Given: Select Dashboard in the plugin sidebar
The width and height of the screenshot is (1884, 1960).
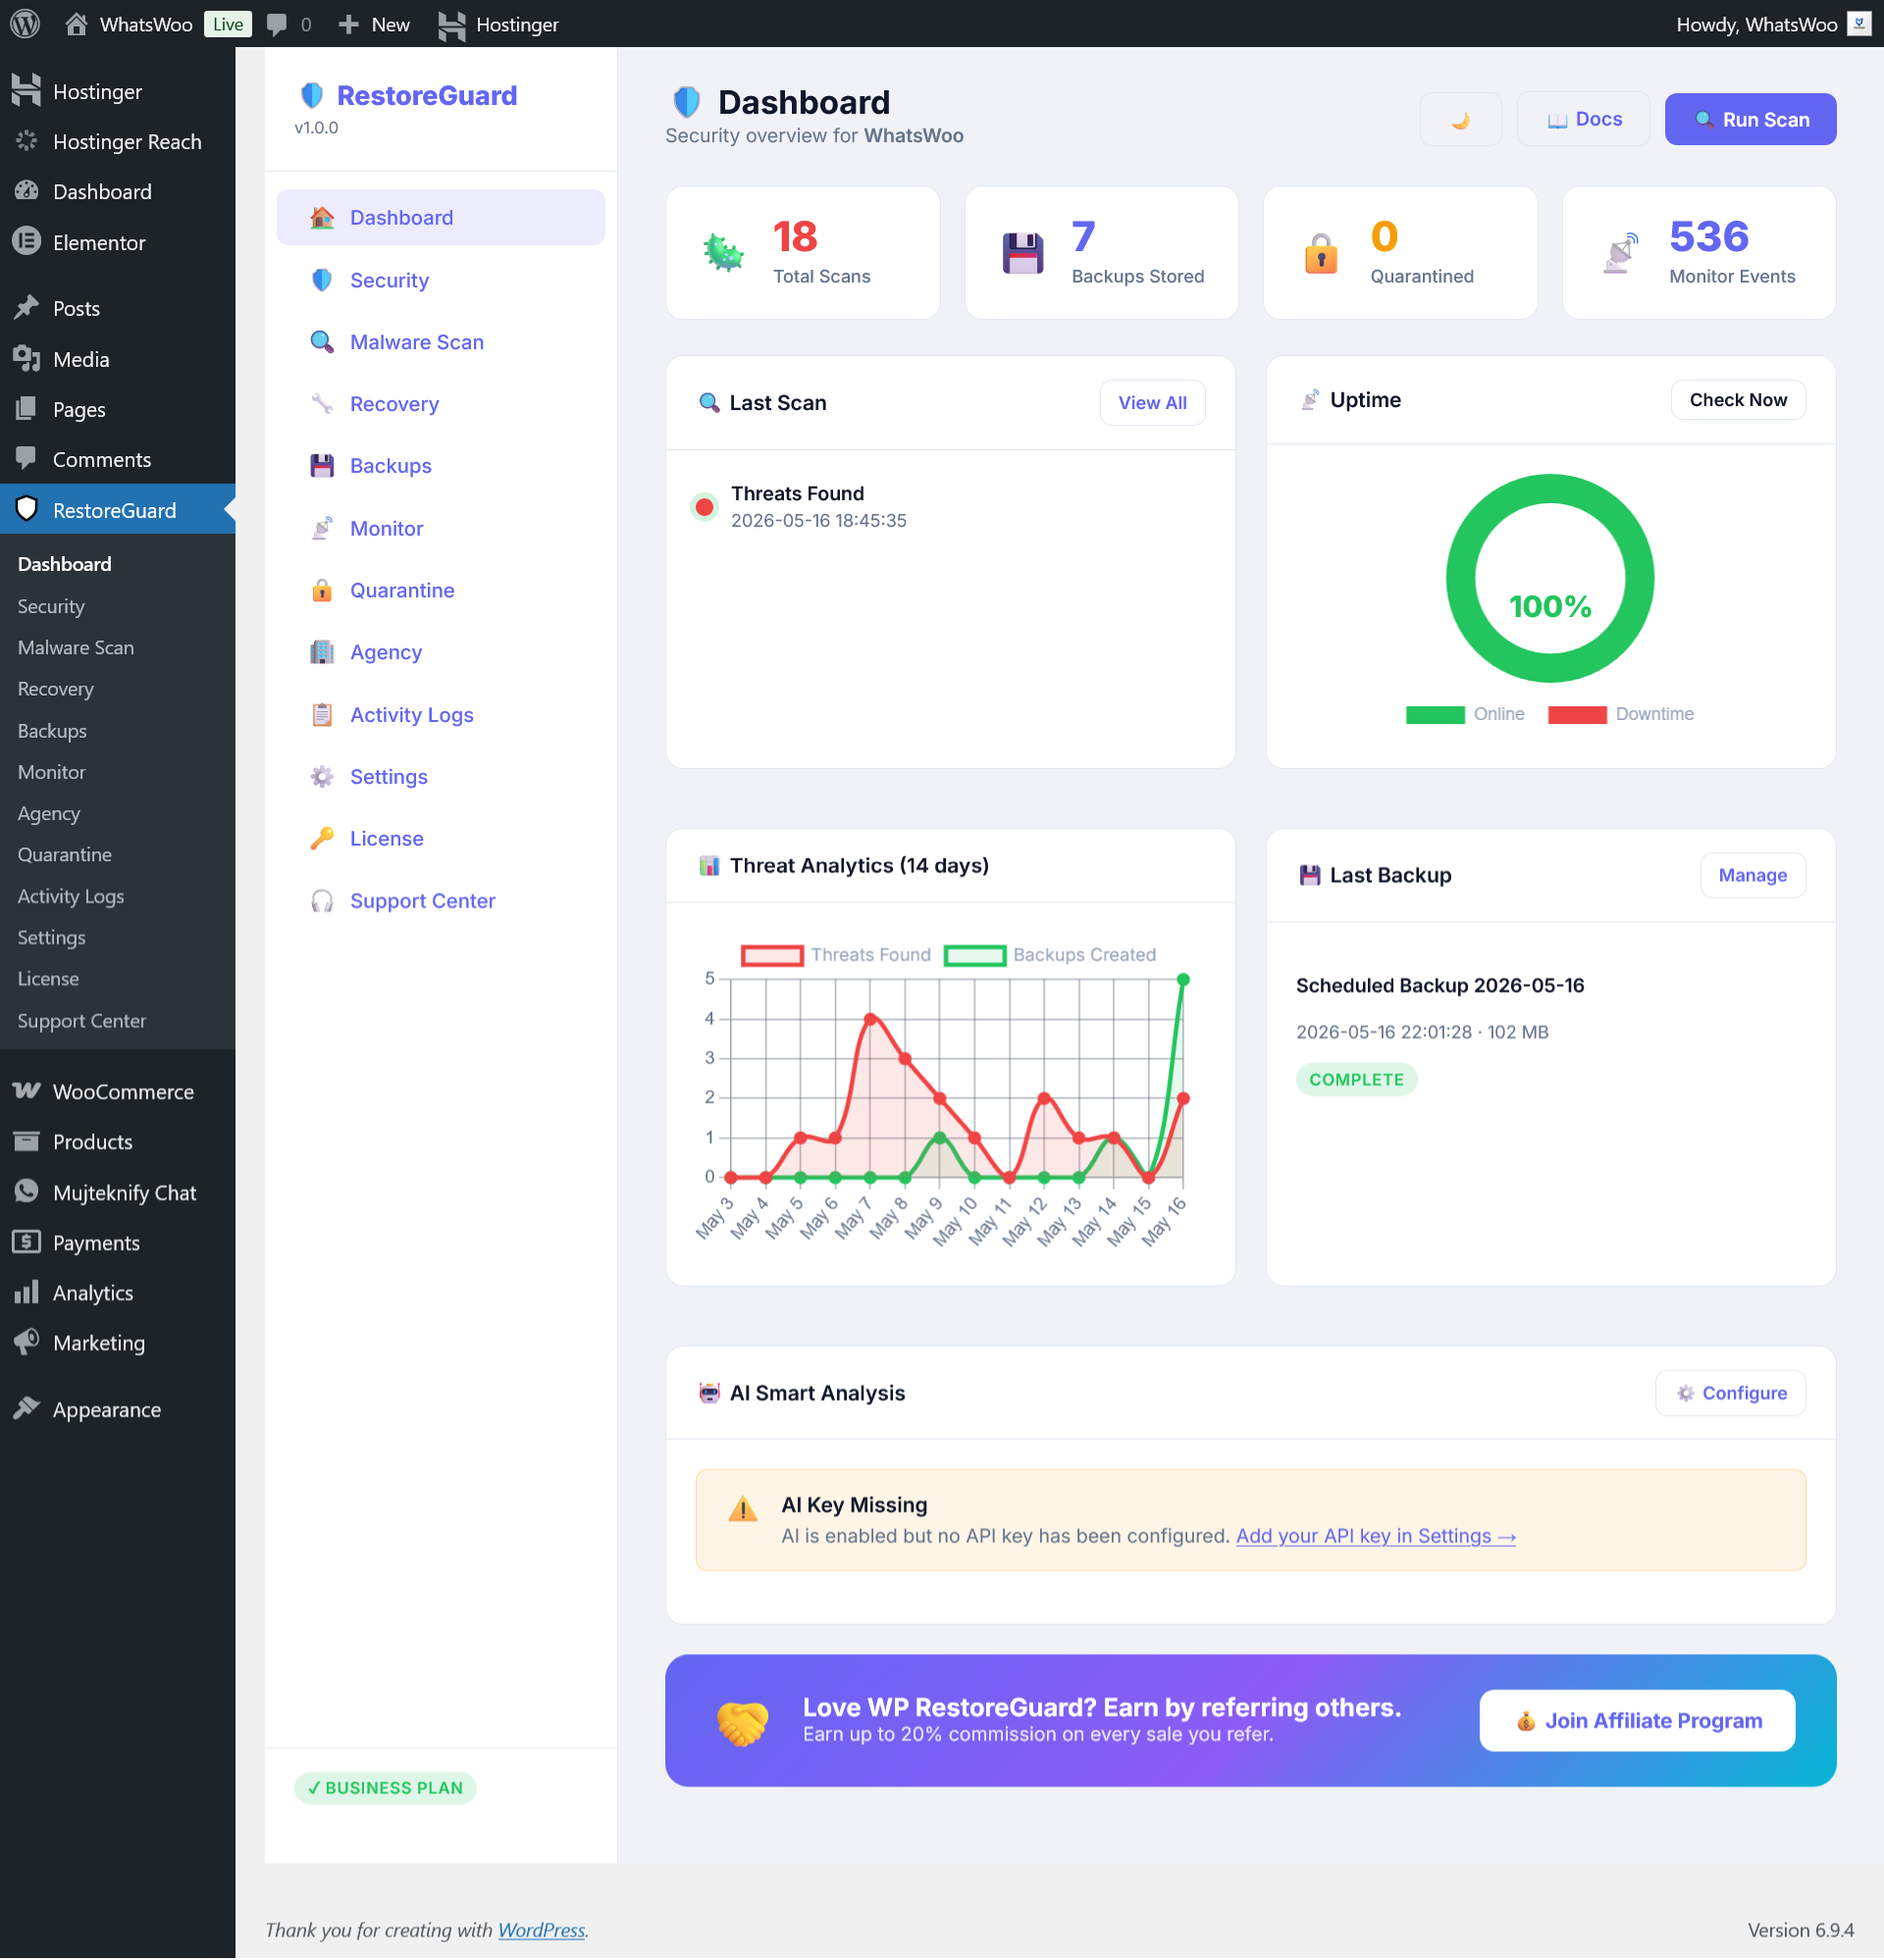Looking at the screenshot, I should (441, 217).
